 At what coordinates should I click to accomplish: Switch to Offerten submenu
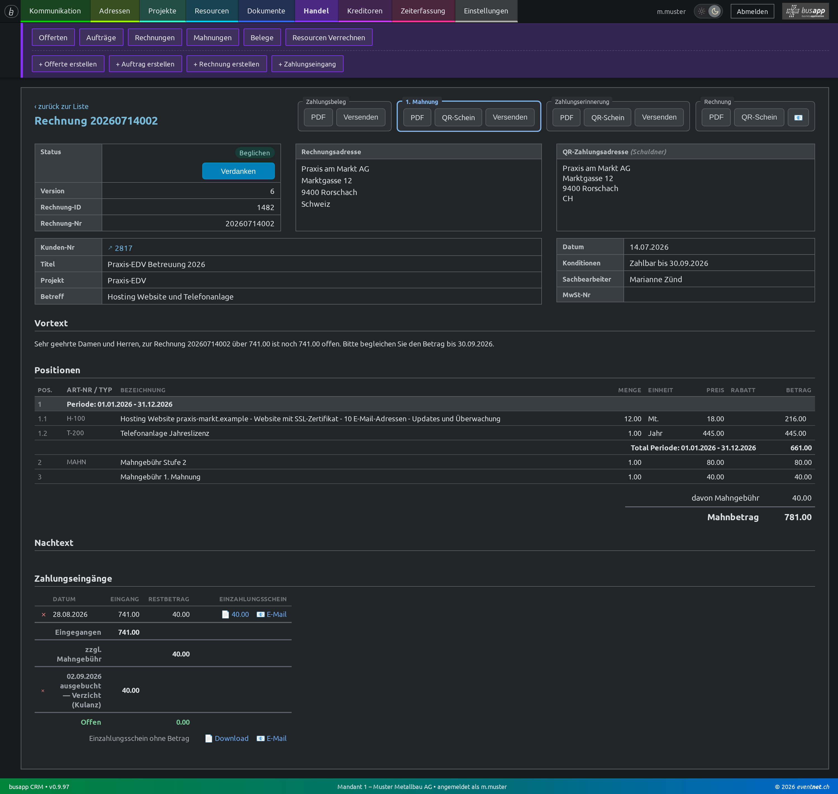tap(53, 37)
